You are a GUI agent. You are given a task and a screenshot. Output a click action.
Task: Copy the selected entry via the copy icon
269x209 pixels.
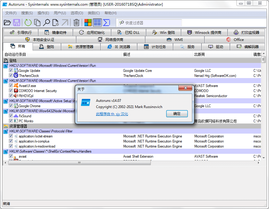tap(37, 23)
